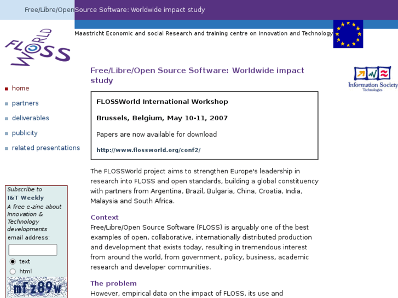Click the European Union flag icon
The width and height of the screenshot is (398, 298).
tap(348, 34)
